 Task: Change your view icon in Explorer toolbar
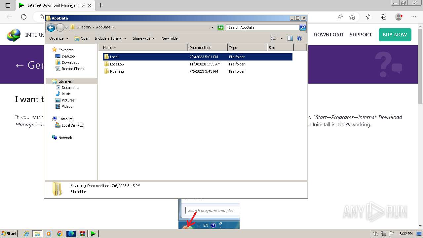click(x=273, y=38)
